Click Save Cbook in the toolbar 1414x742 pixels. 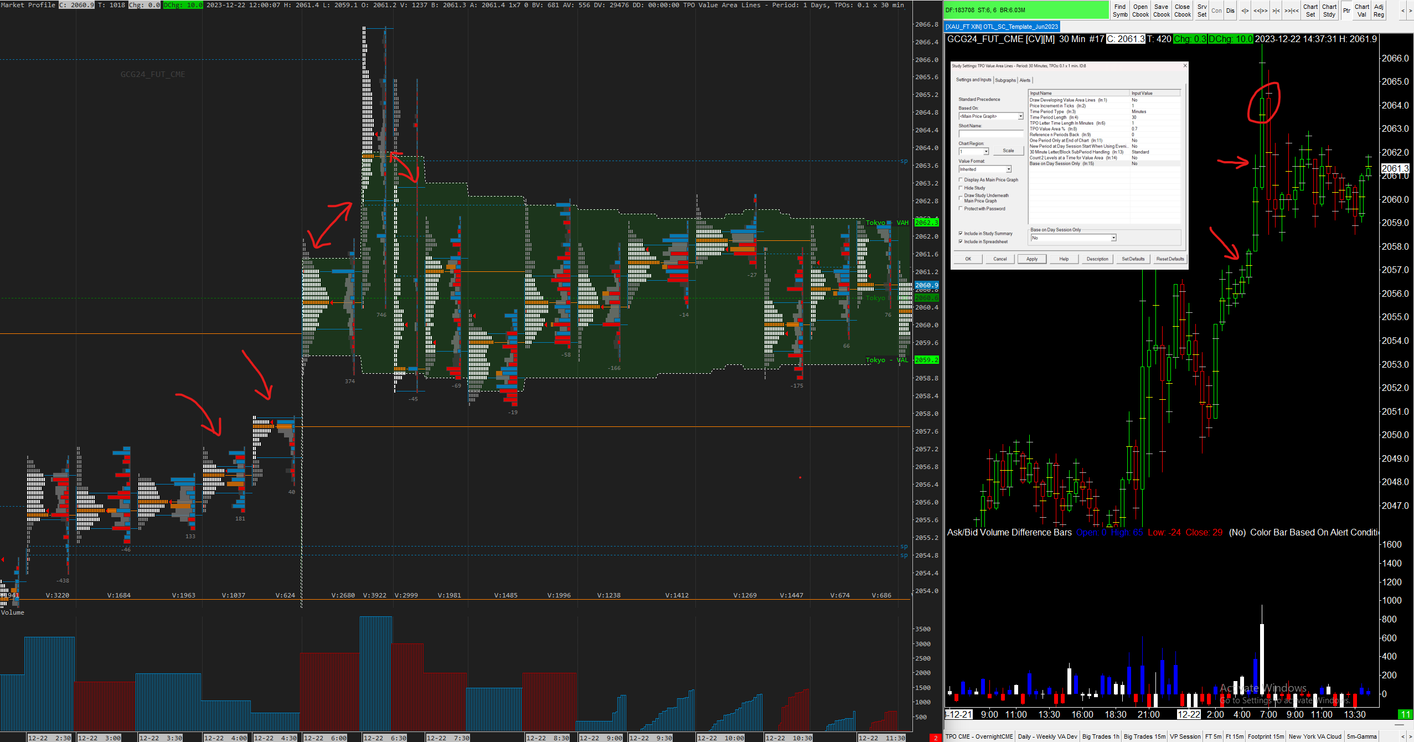tap(1161, 11)
